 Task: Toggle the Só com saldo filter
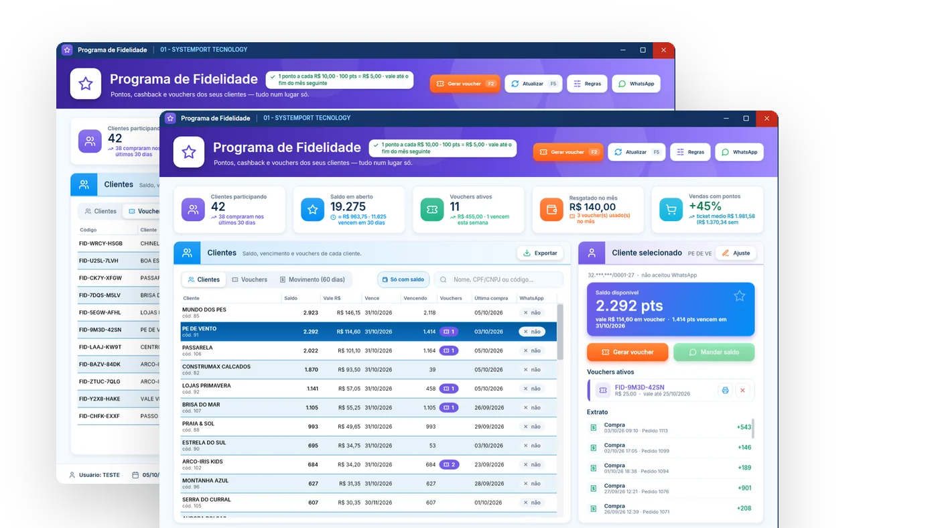[x=403, y=279]
